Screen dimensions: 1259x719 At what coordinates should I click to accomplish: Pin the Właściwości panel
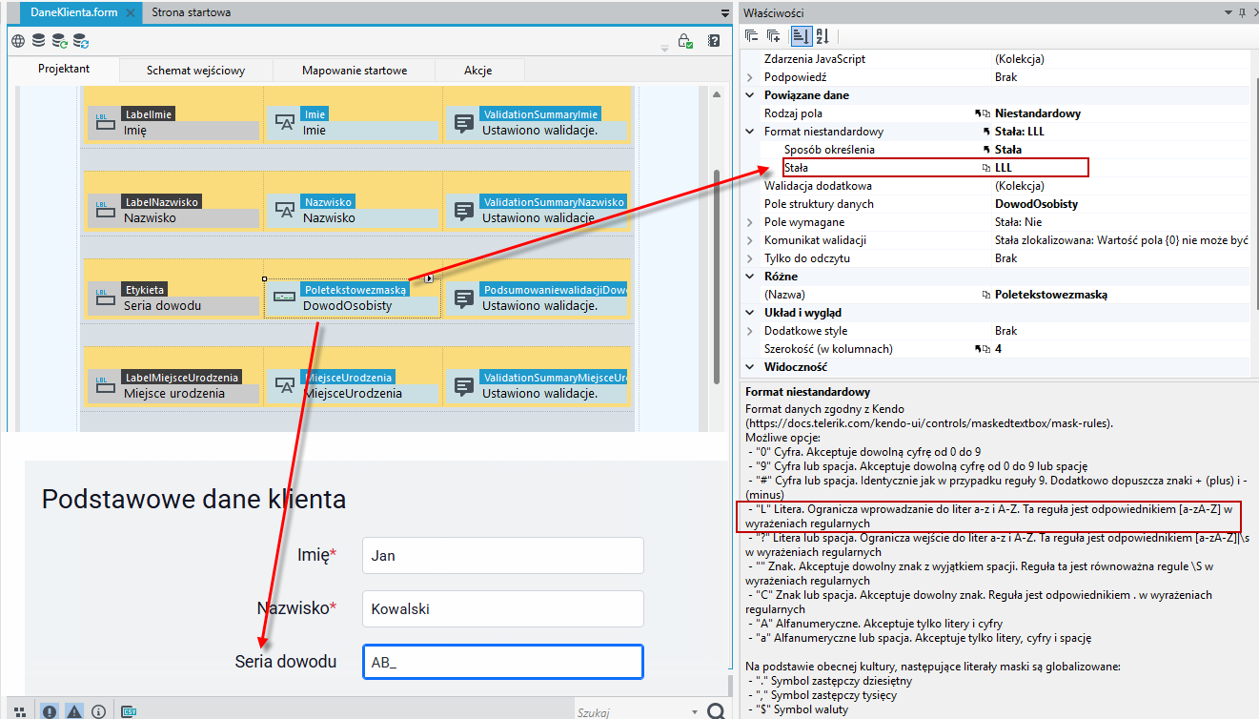[1241, 12]
